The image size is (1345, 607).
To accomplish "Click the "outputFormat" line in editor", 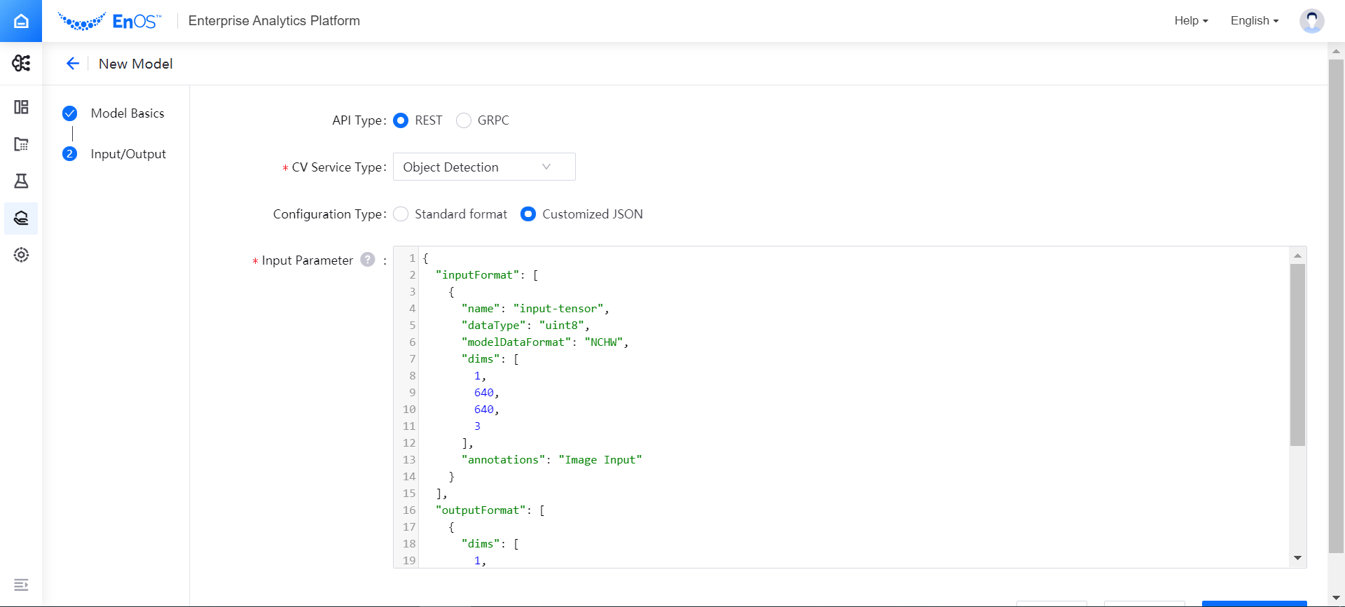I will click(490, 510).
